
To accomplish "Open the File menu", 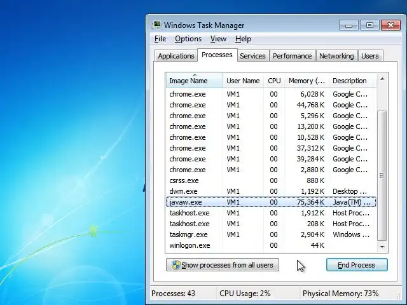I will tap(160, 39).
